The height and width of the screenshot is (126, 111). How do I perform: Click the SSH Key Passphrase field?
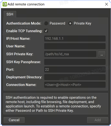pos(75,62)
